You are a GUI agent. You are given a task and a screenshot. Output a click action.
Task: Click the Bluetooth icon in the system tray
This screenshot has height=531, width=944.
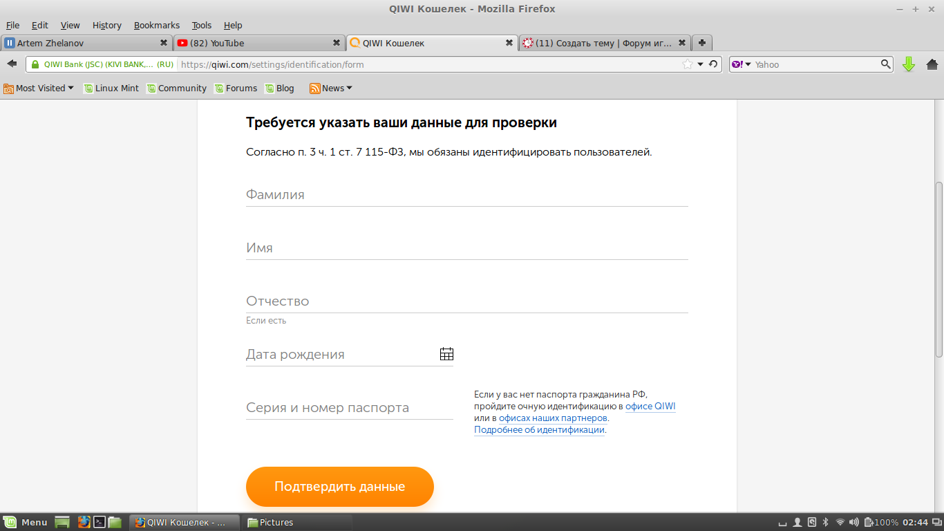click(824, 523)
